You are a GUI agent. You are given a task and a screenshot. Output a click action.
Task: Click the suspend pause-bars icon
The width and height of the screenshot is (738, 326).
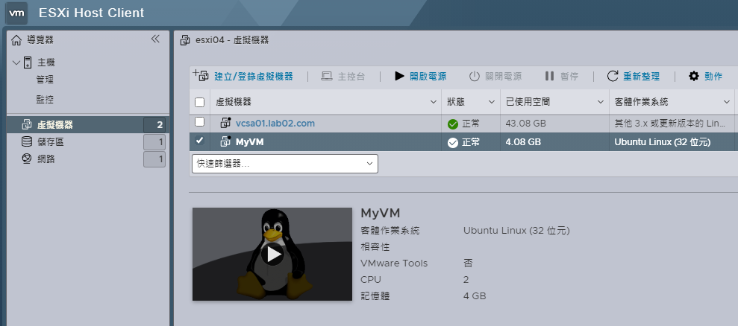pos(549,76)
